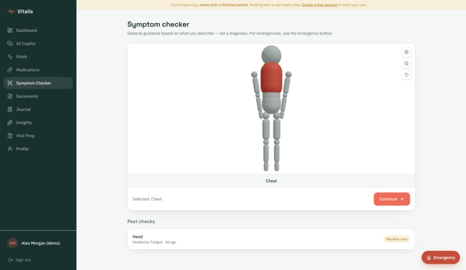Open Dashboard from the sidebar

click(x=38, y=30)
